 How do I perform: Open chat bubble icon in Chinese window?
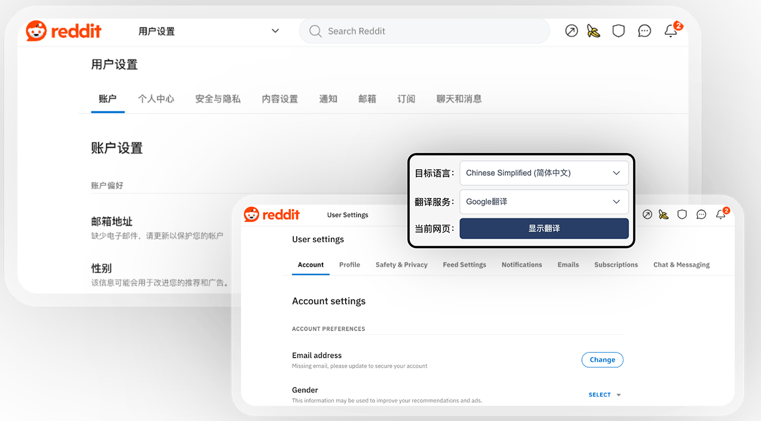click(644, 31)
